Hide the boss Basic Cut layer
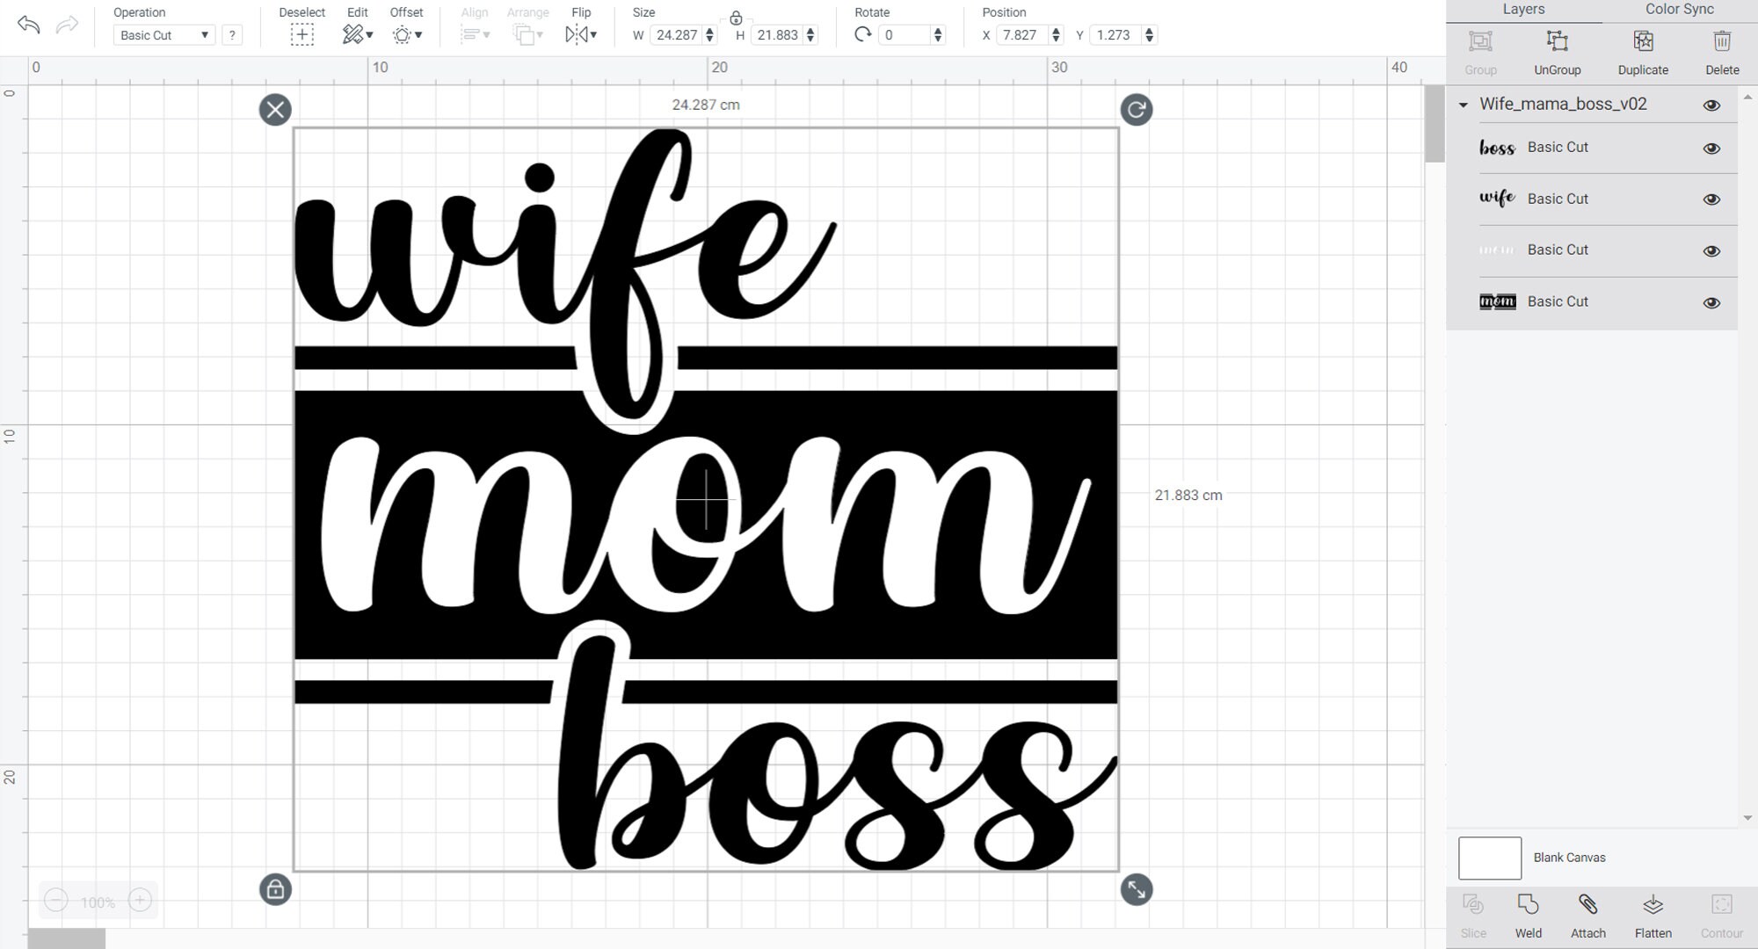 click(x=1711, y=149)
